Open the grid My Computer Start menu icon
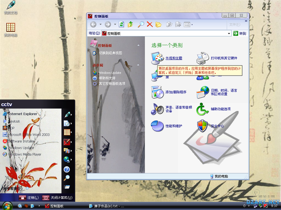 [68, 132]
